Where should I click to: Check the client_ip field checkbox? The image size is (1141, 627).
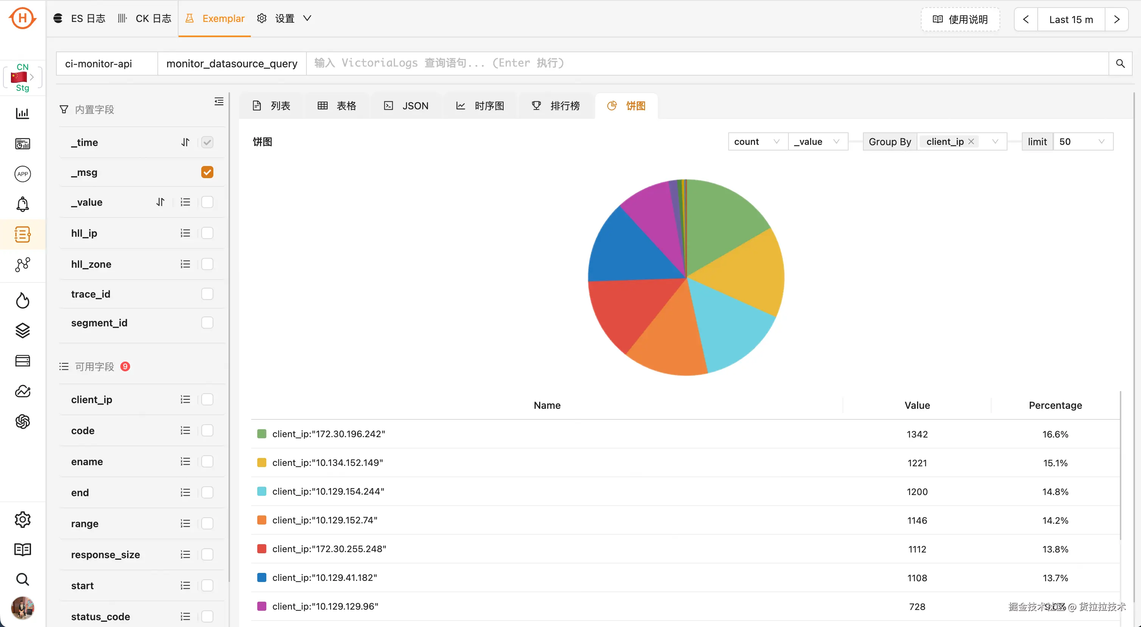(207, 399)
